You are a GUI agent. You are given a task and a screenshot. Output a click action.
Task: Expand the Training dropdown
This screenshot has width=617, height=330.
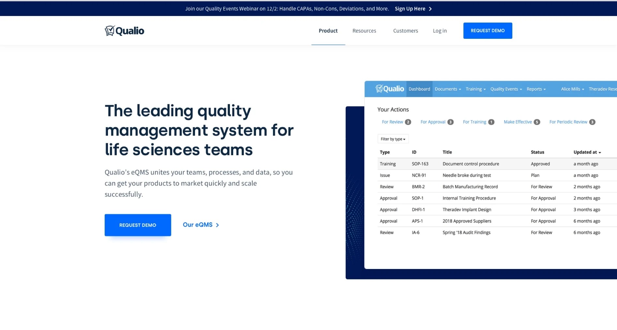(x=475, y=89)
